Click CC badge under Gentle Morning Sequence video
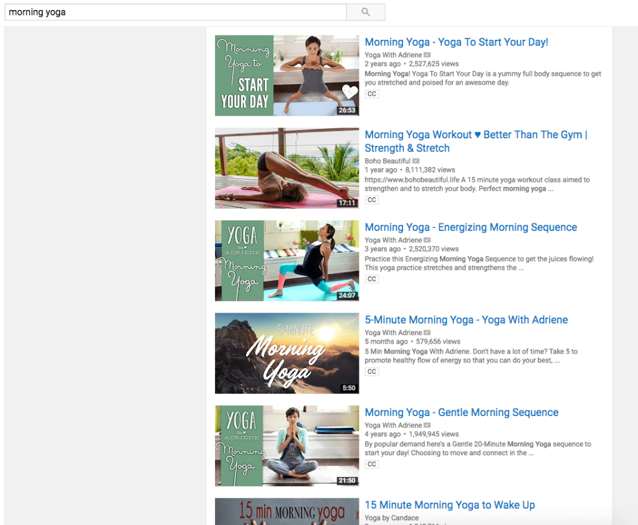Screen dimensions: 638x525 (x=372, y=464)
